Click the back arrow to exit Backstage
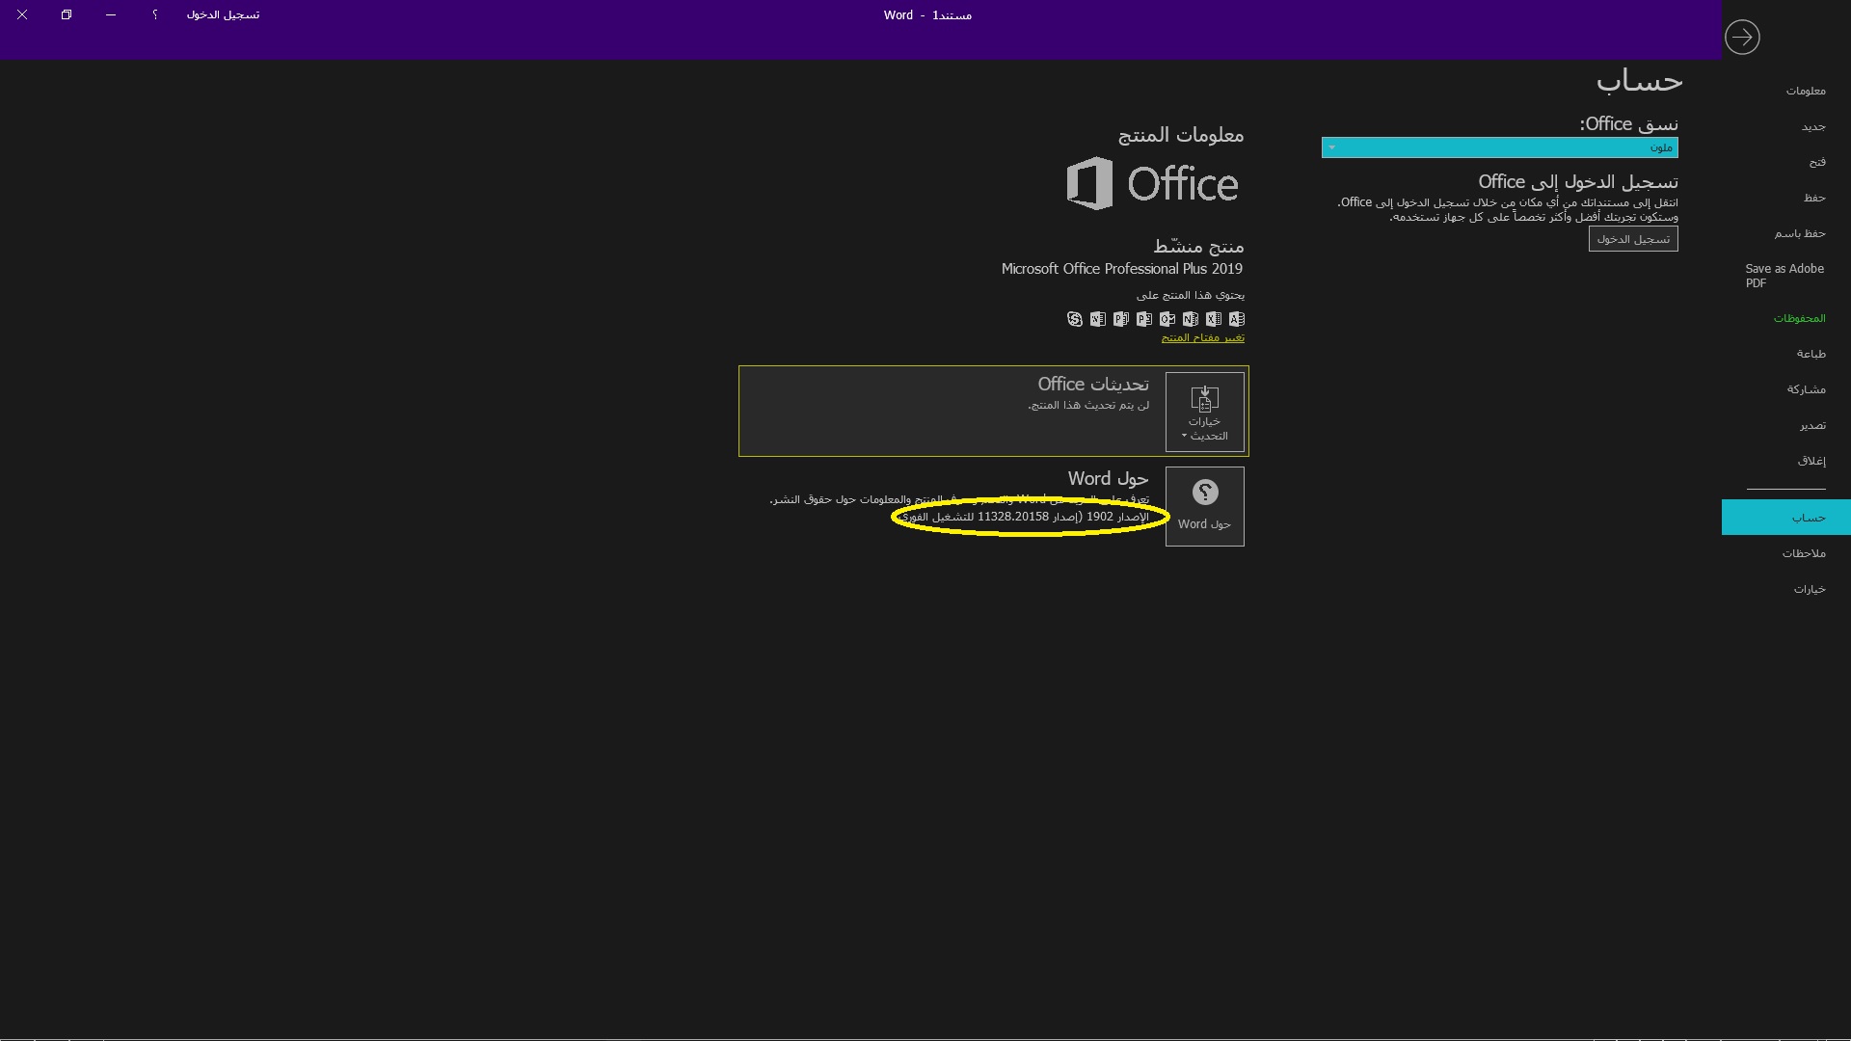1851x1041 pixels. 1742,38
